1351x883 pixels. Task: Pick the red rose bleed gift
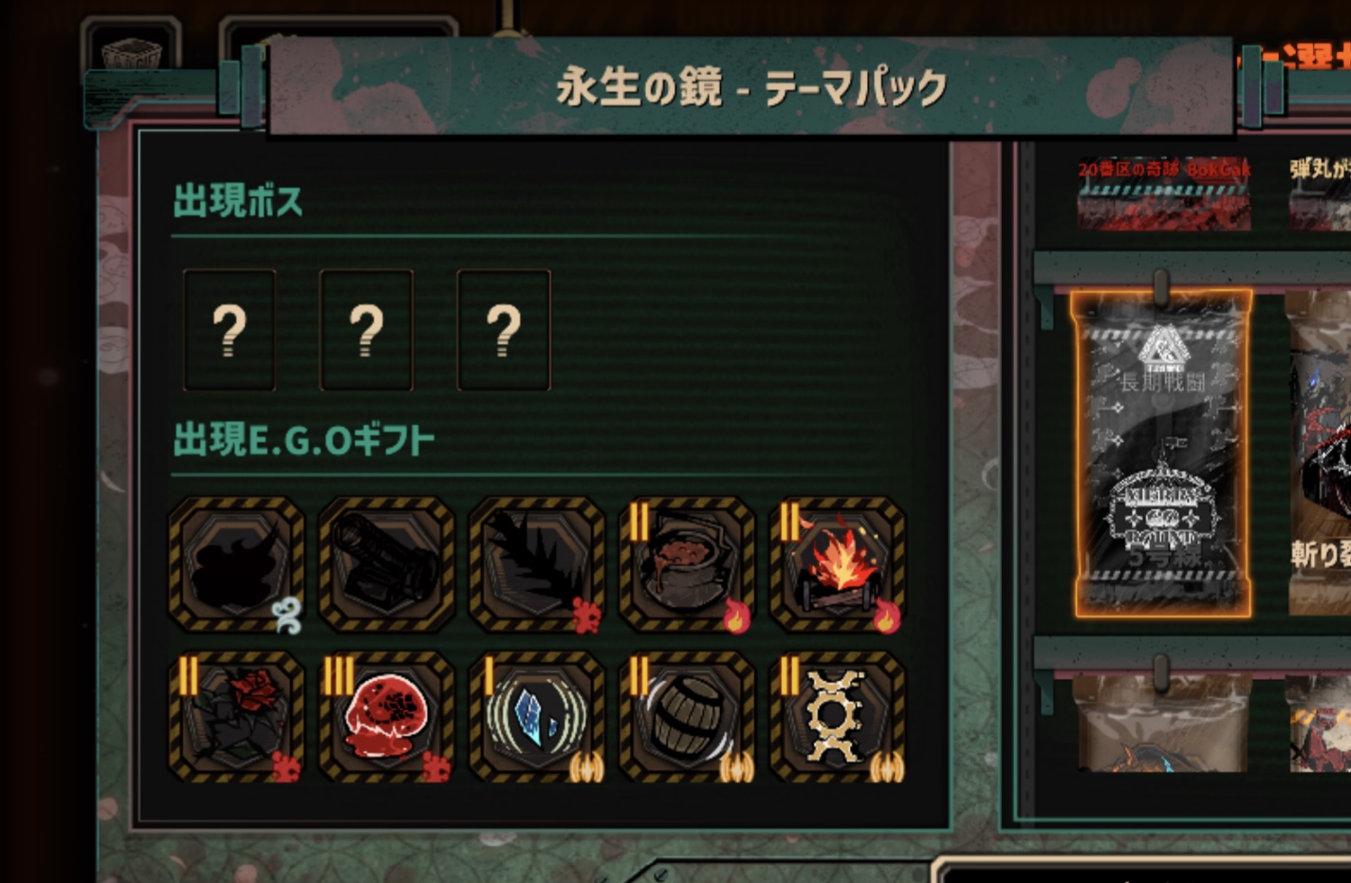pos(237,716)
